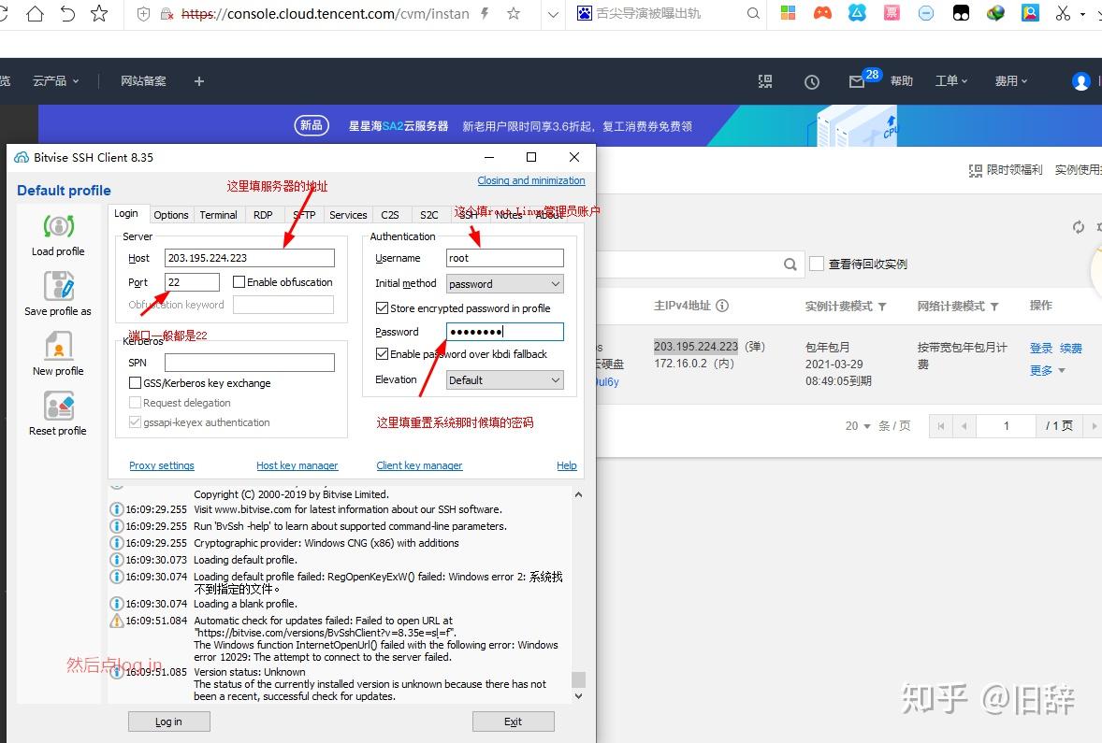Screen dimensions: 1102x743
Task: Open 网站备案 in console navigation
Action: click(x=143, y=80)
